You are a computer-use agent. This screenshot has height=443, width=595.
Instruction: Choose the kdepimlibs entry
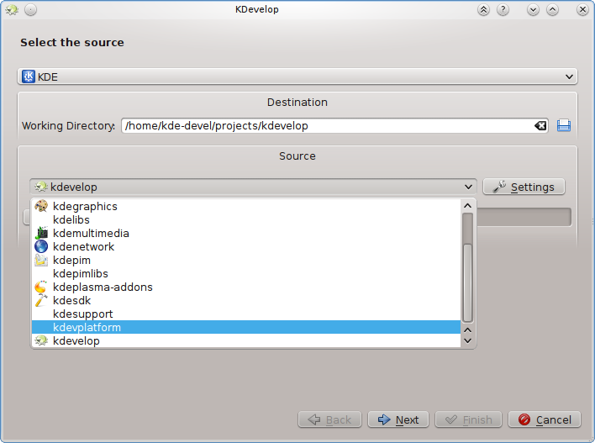click(246, 274)
